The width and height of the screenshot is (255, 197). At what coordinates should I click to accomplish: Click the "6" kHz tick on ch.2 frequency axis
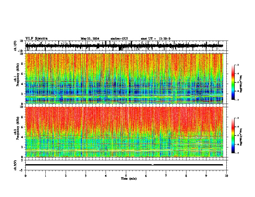[22, 127]
